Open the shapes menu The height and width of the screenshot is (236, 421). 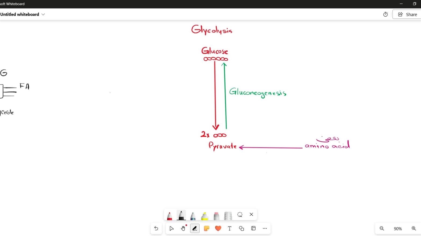(x=241, y=228)
